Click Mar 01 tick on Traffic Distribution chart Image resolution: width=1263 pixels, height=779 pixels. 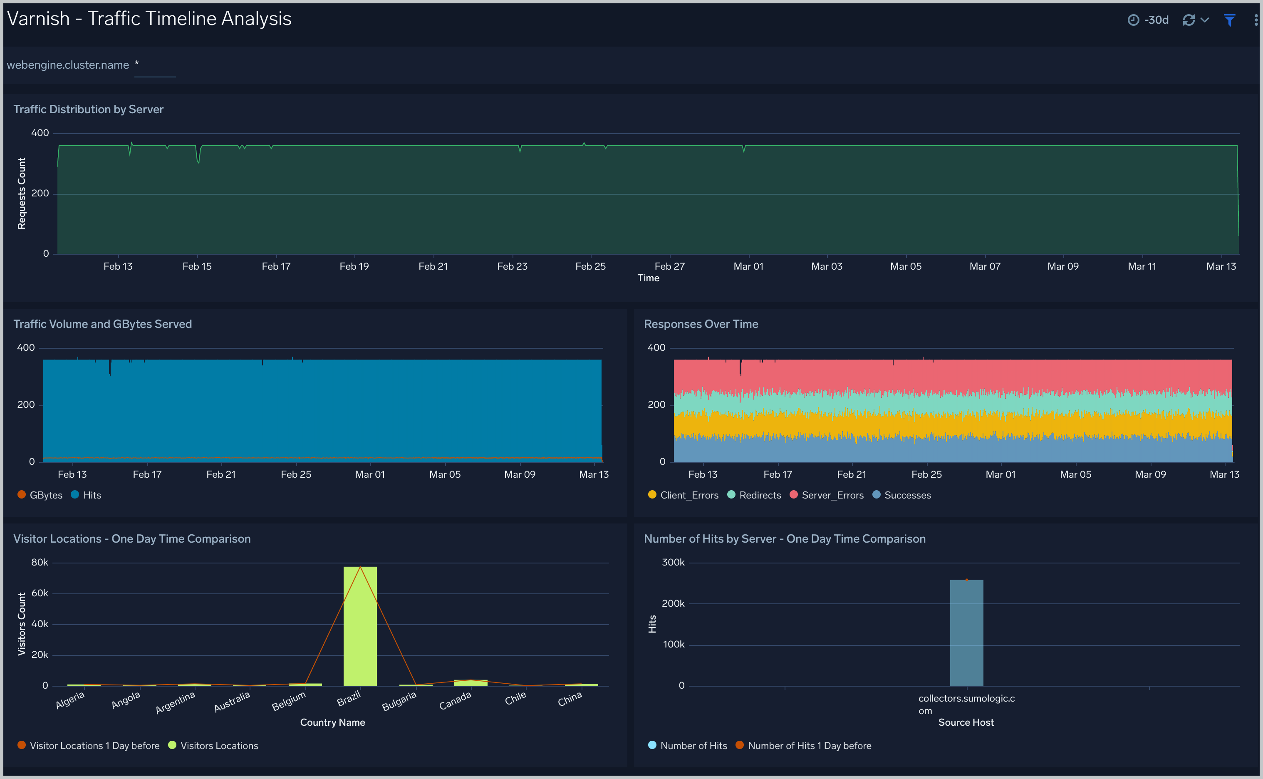coord(748,266)
